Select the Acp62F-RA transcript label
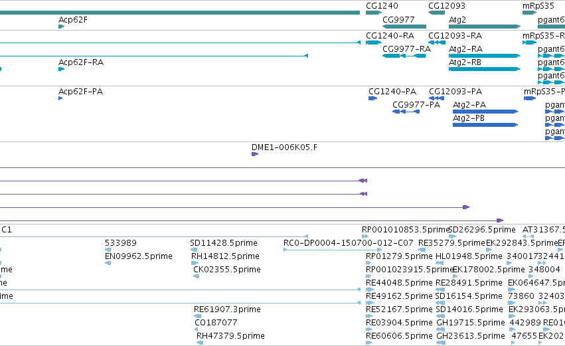Screen dimensions: 565x346 [81, 62]
